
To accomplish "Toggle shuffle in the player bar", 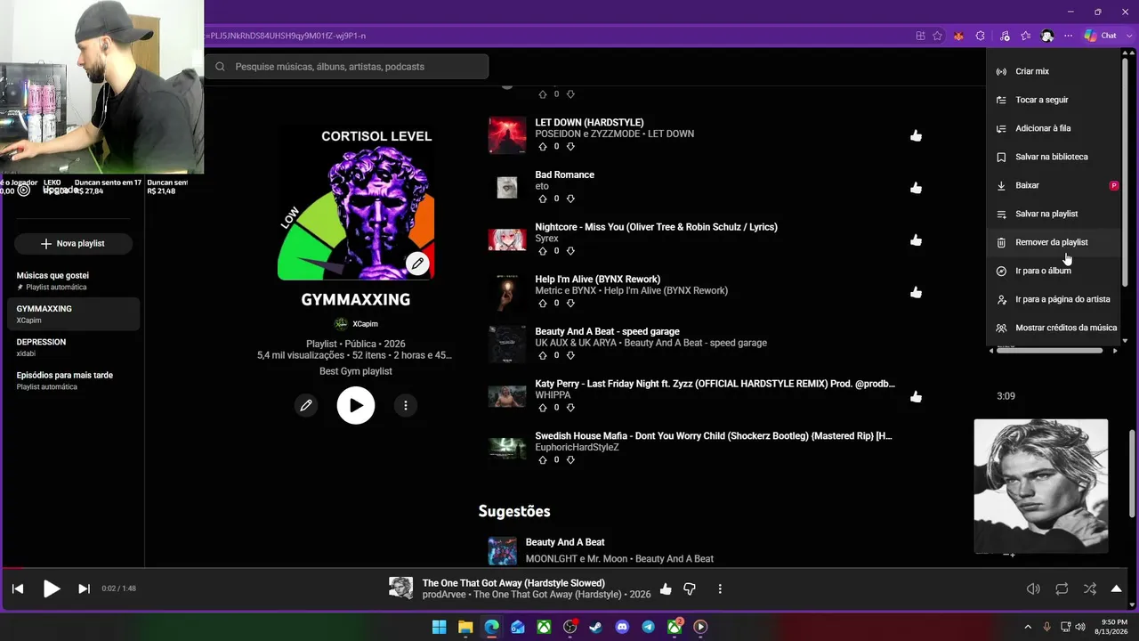I will (x=1090, y=588).
